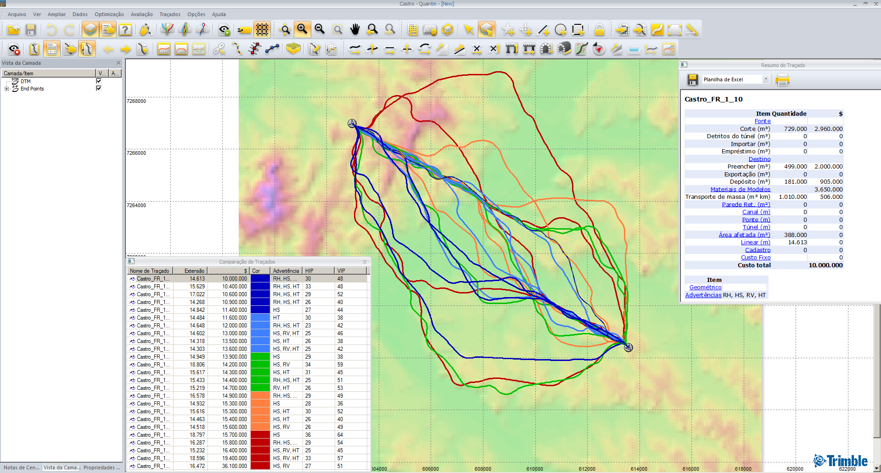Click the yellow 3D cube icon
Viewport: 881px width, 473px height.
(448, 30)
